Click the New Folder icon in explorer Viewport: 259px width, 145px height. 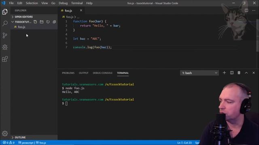click(x=41, y=22)
